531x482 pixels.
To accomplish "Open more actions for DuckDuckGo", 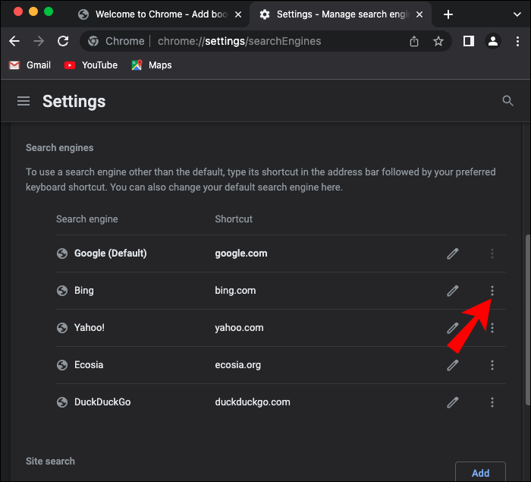I will coord(492,402).
